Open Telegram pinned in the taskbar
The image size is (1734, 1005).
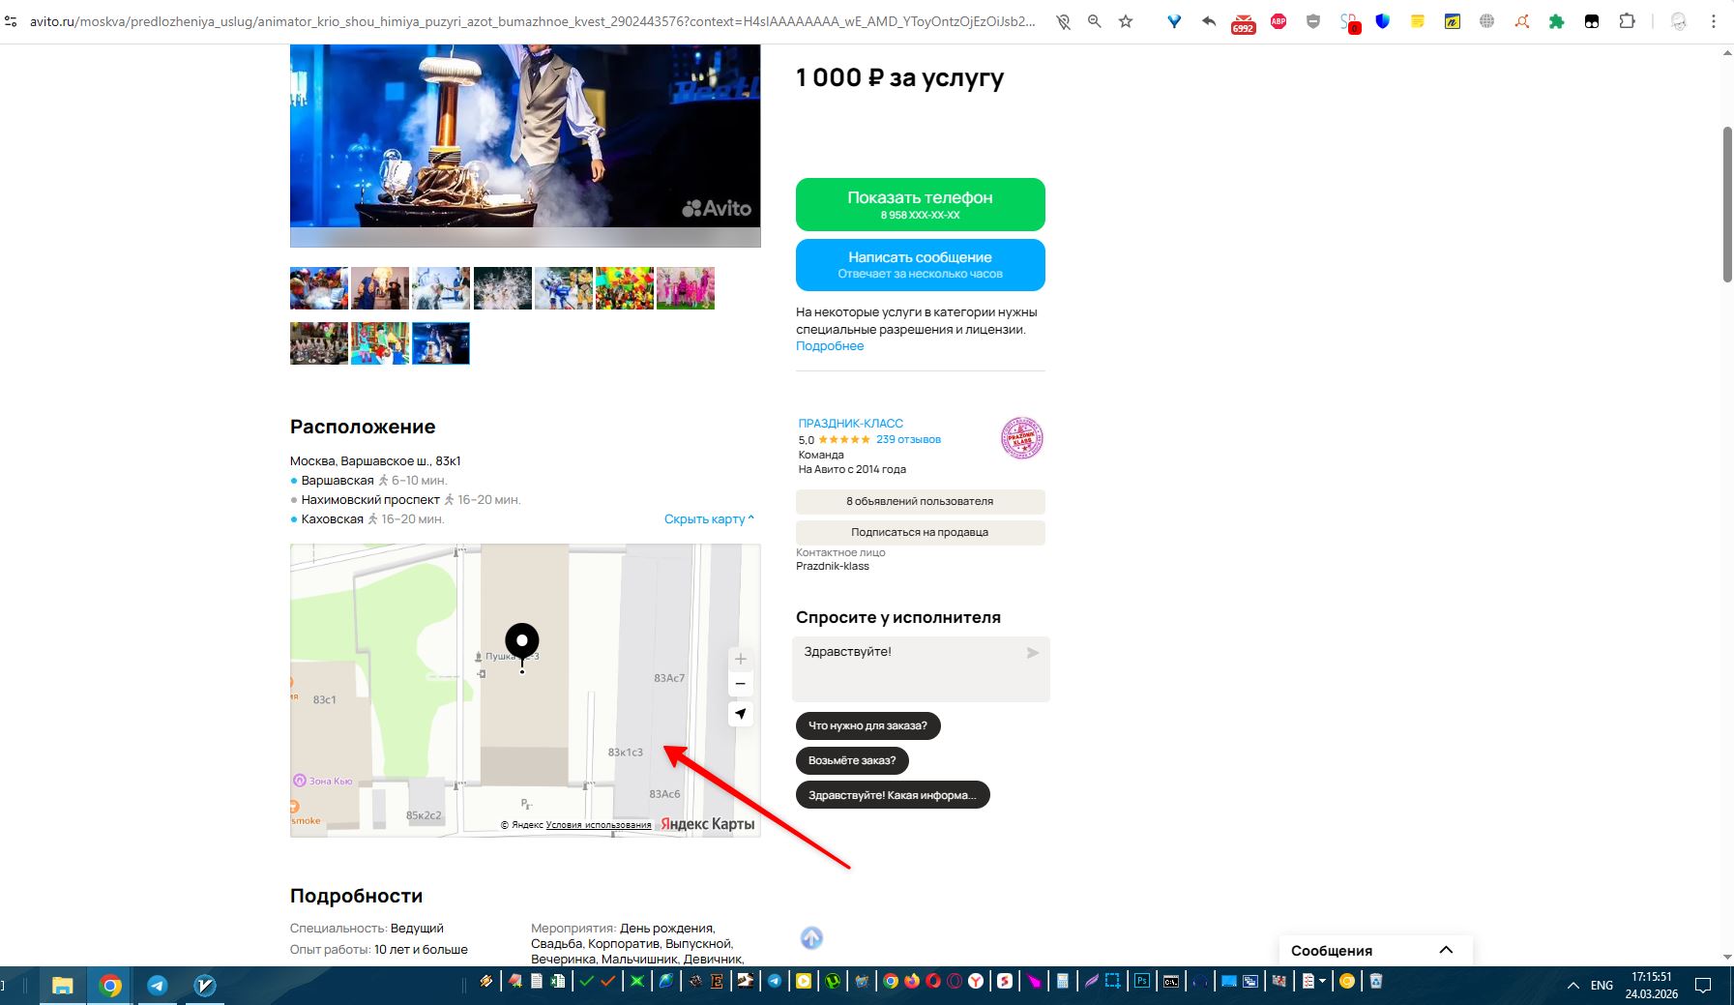coord(157,986)
